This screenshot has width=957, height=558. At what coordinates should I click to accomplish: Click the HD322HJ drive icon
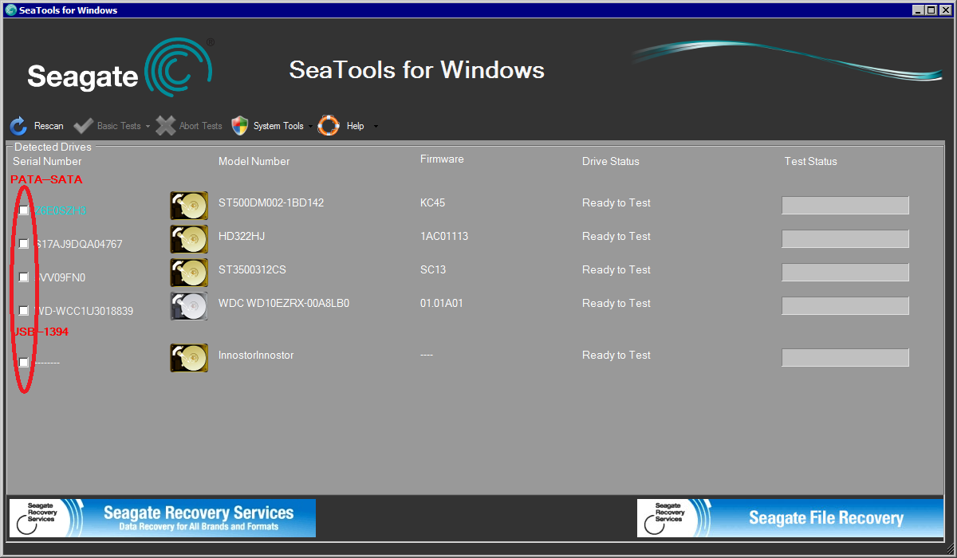click(x=189, y=239)
